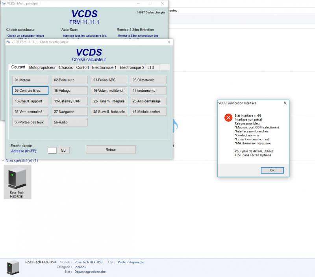Choose 45-Surveill. habitacle module

pyautogui.click(x=109, y=112)
